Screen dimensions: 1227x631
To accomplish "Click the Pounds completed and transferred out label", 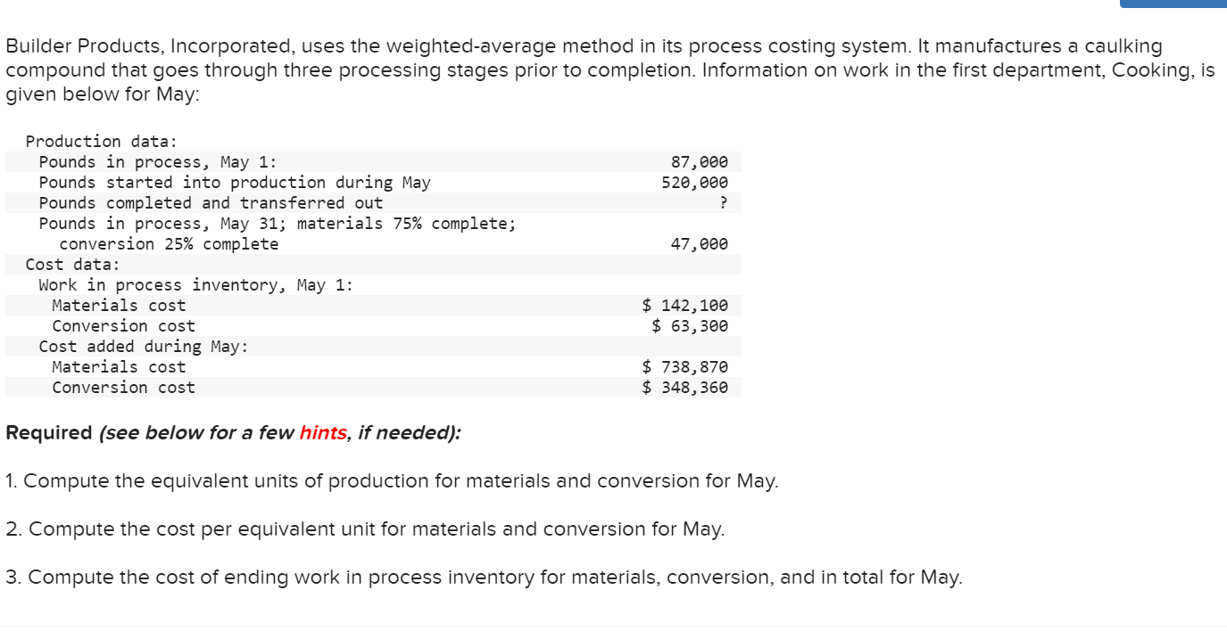I will point(211,203).
